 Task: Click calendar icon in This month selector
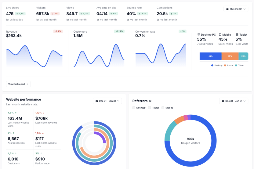pos(227,9)
